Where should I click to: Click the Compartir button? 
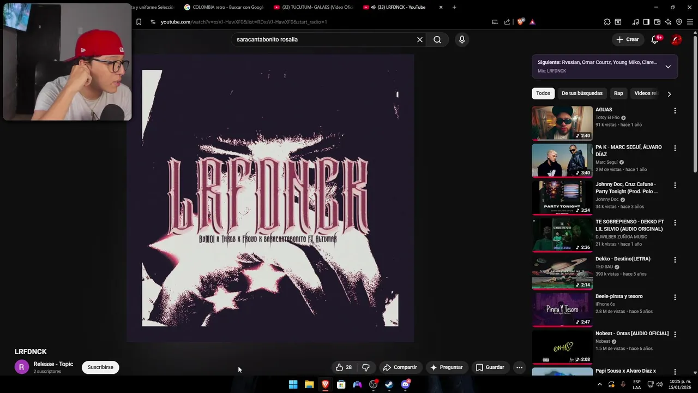(x=400, y=367)
